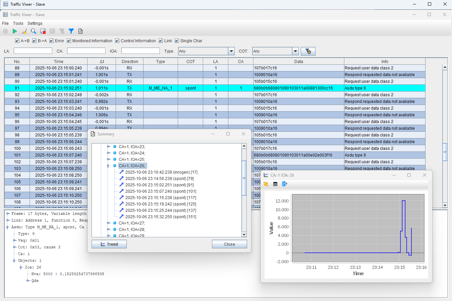This screenshot has width=452, height=301.
Task: Click the yellow line-style icon in trend window
Action: [x=266, y=184]
